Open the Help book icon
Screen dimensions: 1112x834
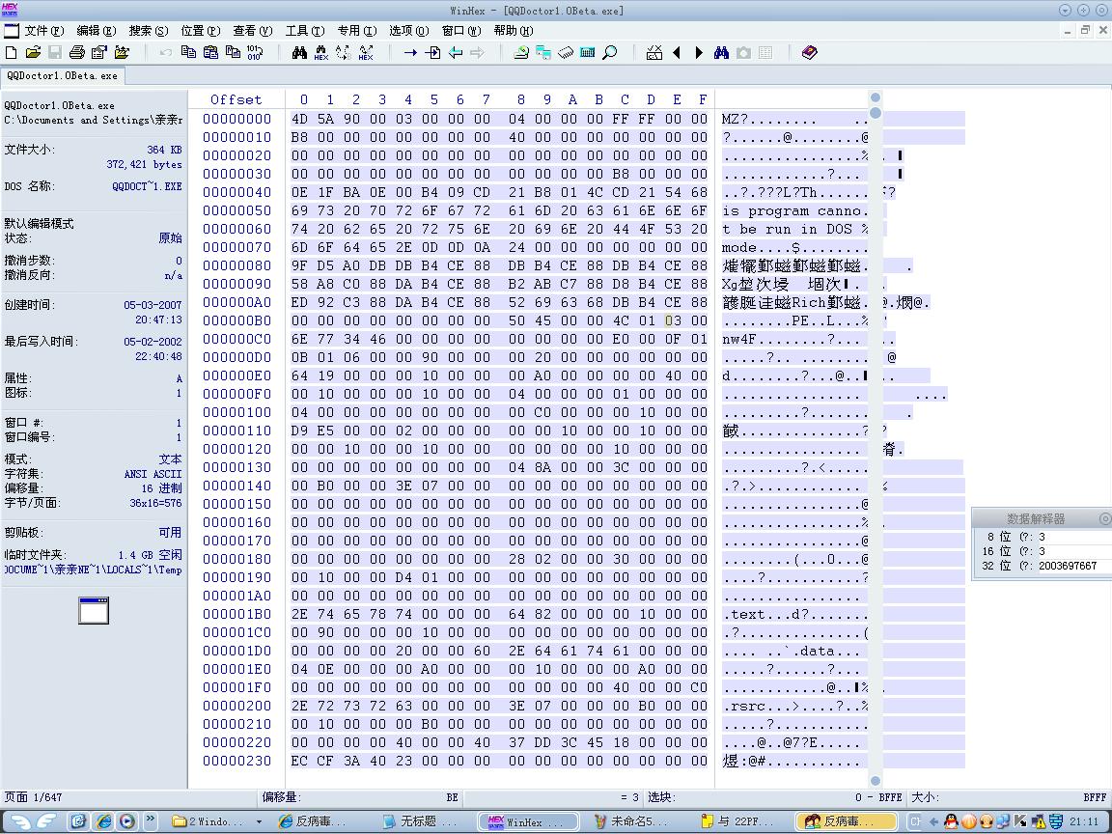pos(809,52)
